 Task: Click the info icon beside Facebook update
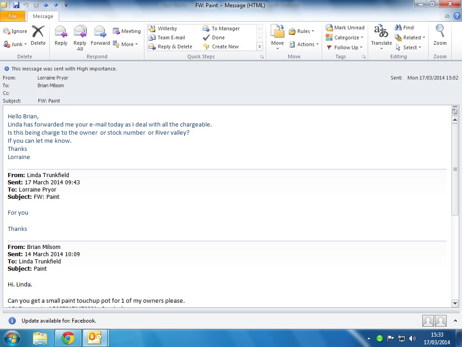point(12,321)
